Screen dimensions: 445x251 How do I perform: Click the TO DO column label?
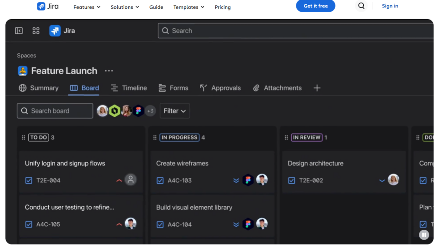(39, 138)
